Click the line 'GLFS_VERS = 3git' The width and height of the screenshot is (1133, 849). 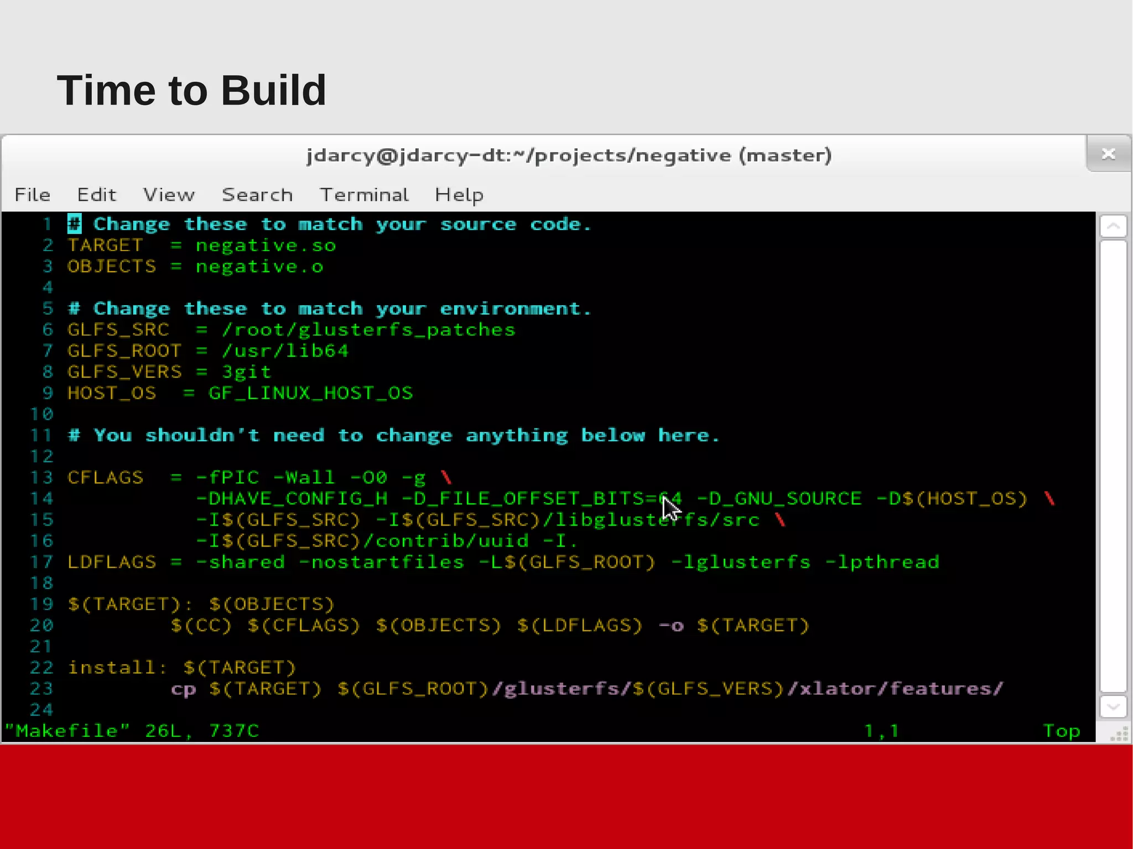[169, 372]
